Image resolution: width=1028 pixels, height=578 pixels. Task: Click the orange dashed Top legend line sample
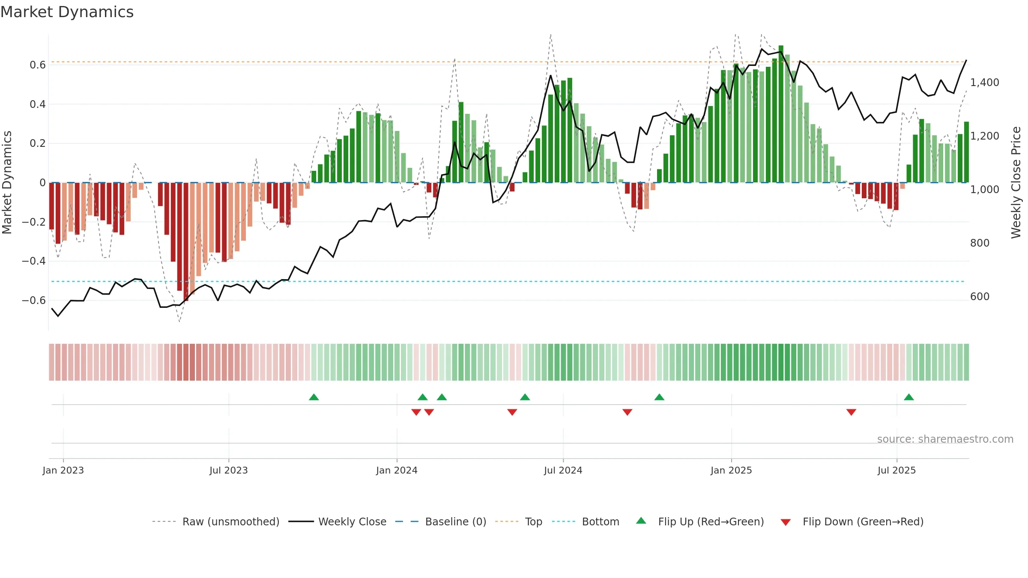507,521
